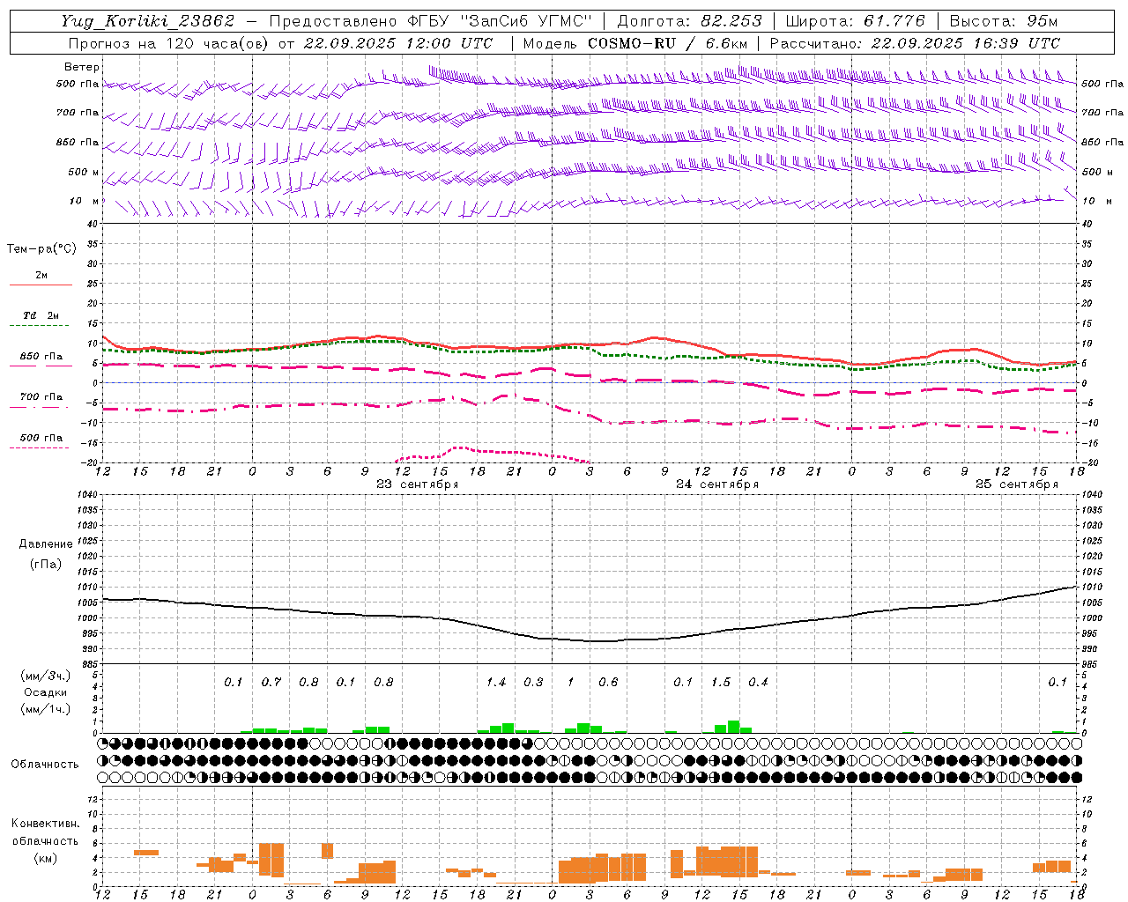The height and width of the screenshot is (902, 1128).
Task: Click the 700 гПа temperature legend entry
Action: 41,396
